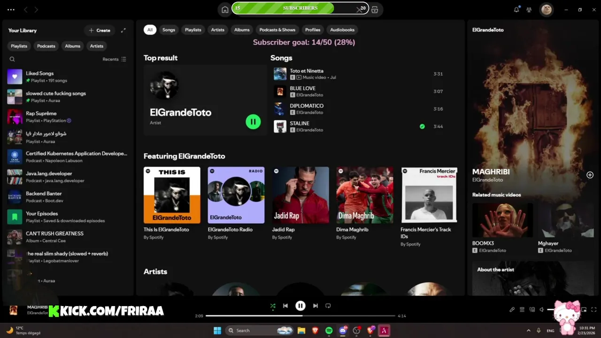Toggle the Playlists library filter chip
Viewport: 601px width, 338px height.
[x=19, y=46]
